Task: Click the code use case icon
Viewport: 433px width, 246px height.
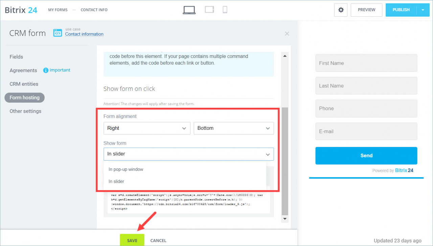Action: (58, 33)
